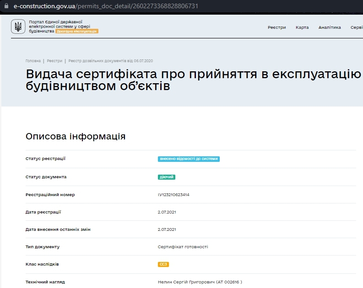Click the portal title text link
The image size is (363, 288).
[x=59, y=27]
